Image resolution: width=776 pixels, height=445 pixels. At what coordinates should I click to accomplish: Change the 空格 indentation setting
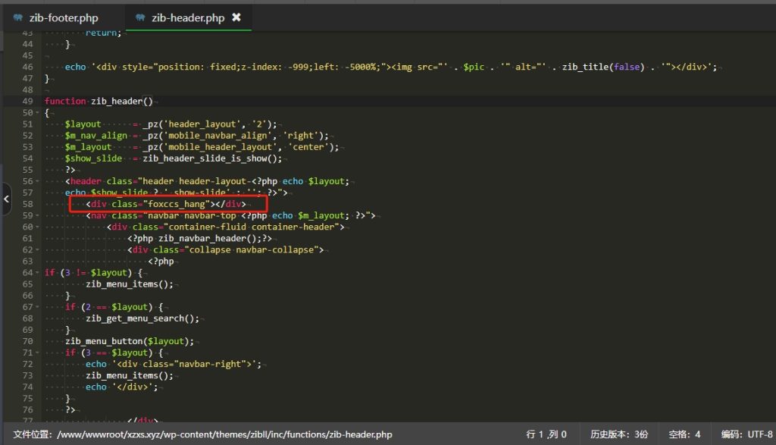tap(684, 434)
